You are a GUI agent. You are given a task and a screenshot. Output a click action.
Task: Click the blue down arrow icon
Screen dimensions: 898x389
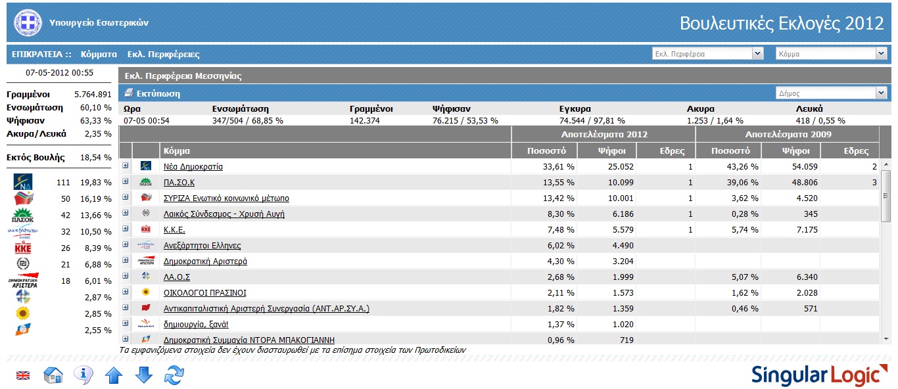(x=144, y=375)
